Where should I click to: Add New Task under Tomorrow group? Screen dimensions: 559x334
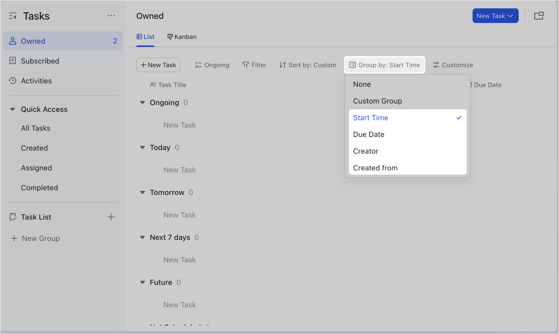click(x=180, y=215)
